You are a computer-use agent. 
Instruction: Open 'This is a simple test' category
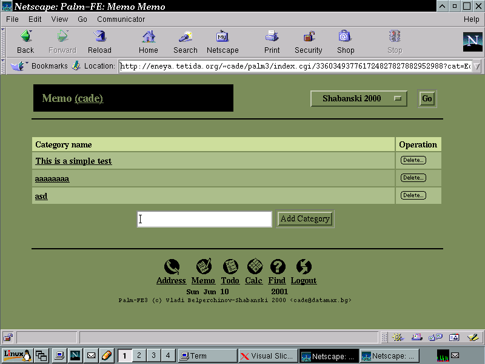pos(73,161)
